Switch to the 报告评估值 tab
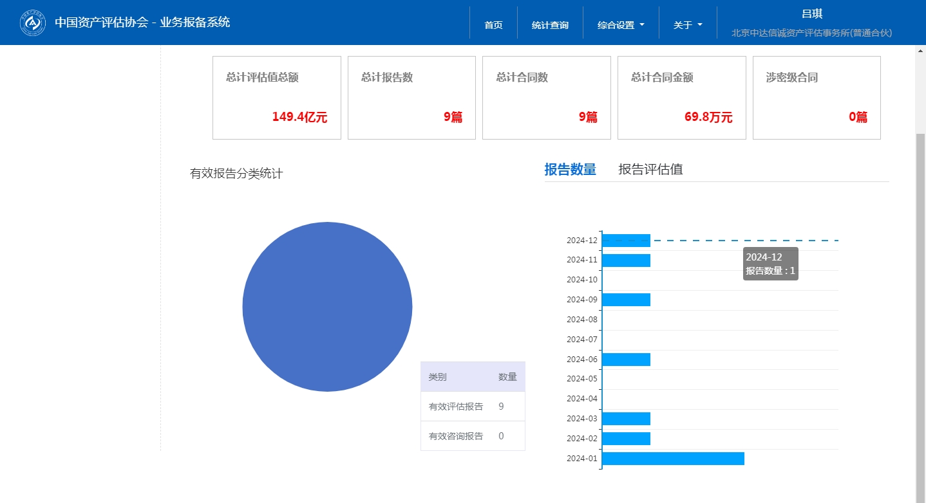The width and height of the screenshot is (926, 503). click(650, 169)
